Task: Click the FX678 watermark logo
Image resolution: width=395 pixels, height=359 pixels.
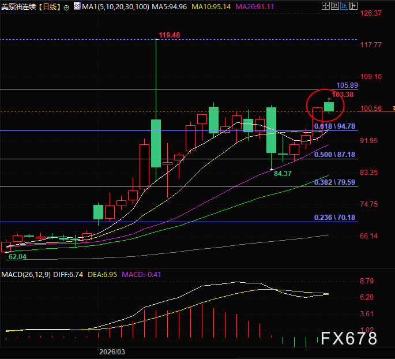Action: point(349,338)
